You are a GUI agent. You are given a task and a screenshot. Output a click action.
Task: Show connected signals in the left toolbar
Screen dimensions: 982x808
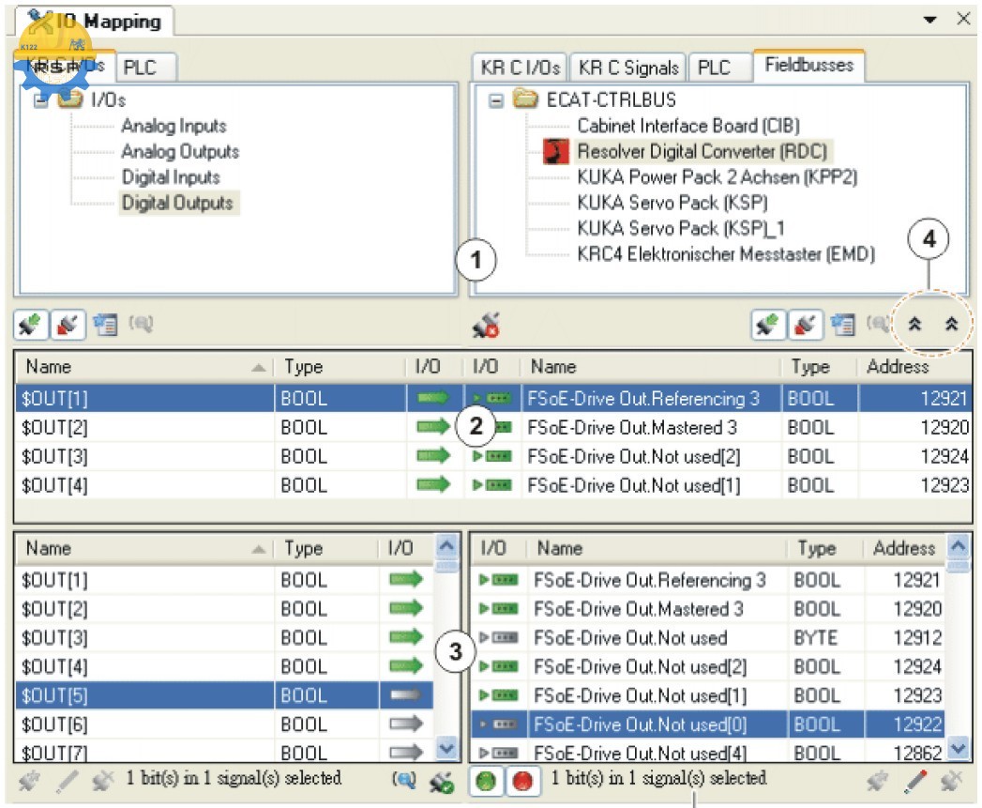pyautogui.click(x=31, y=325)
